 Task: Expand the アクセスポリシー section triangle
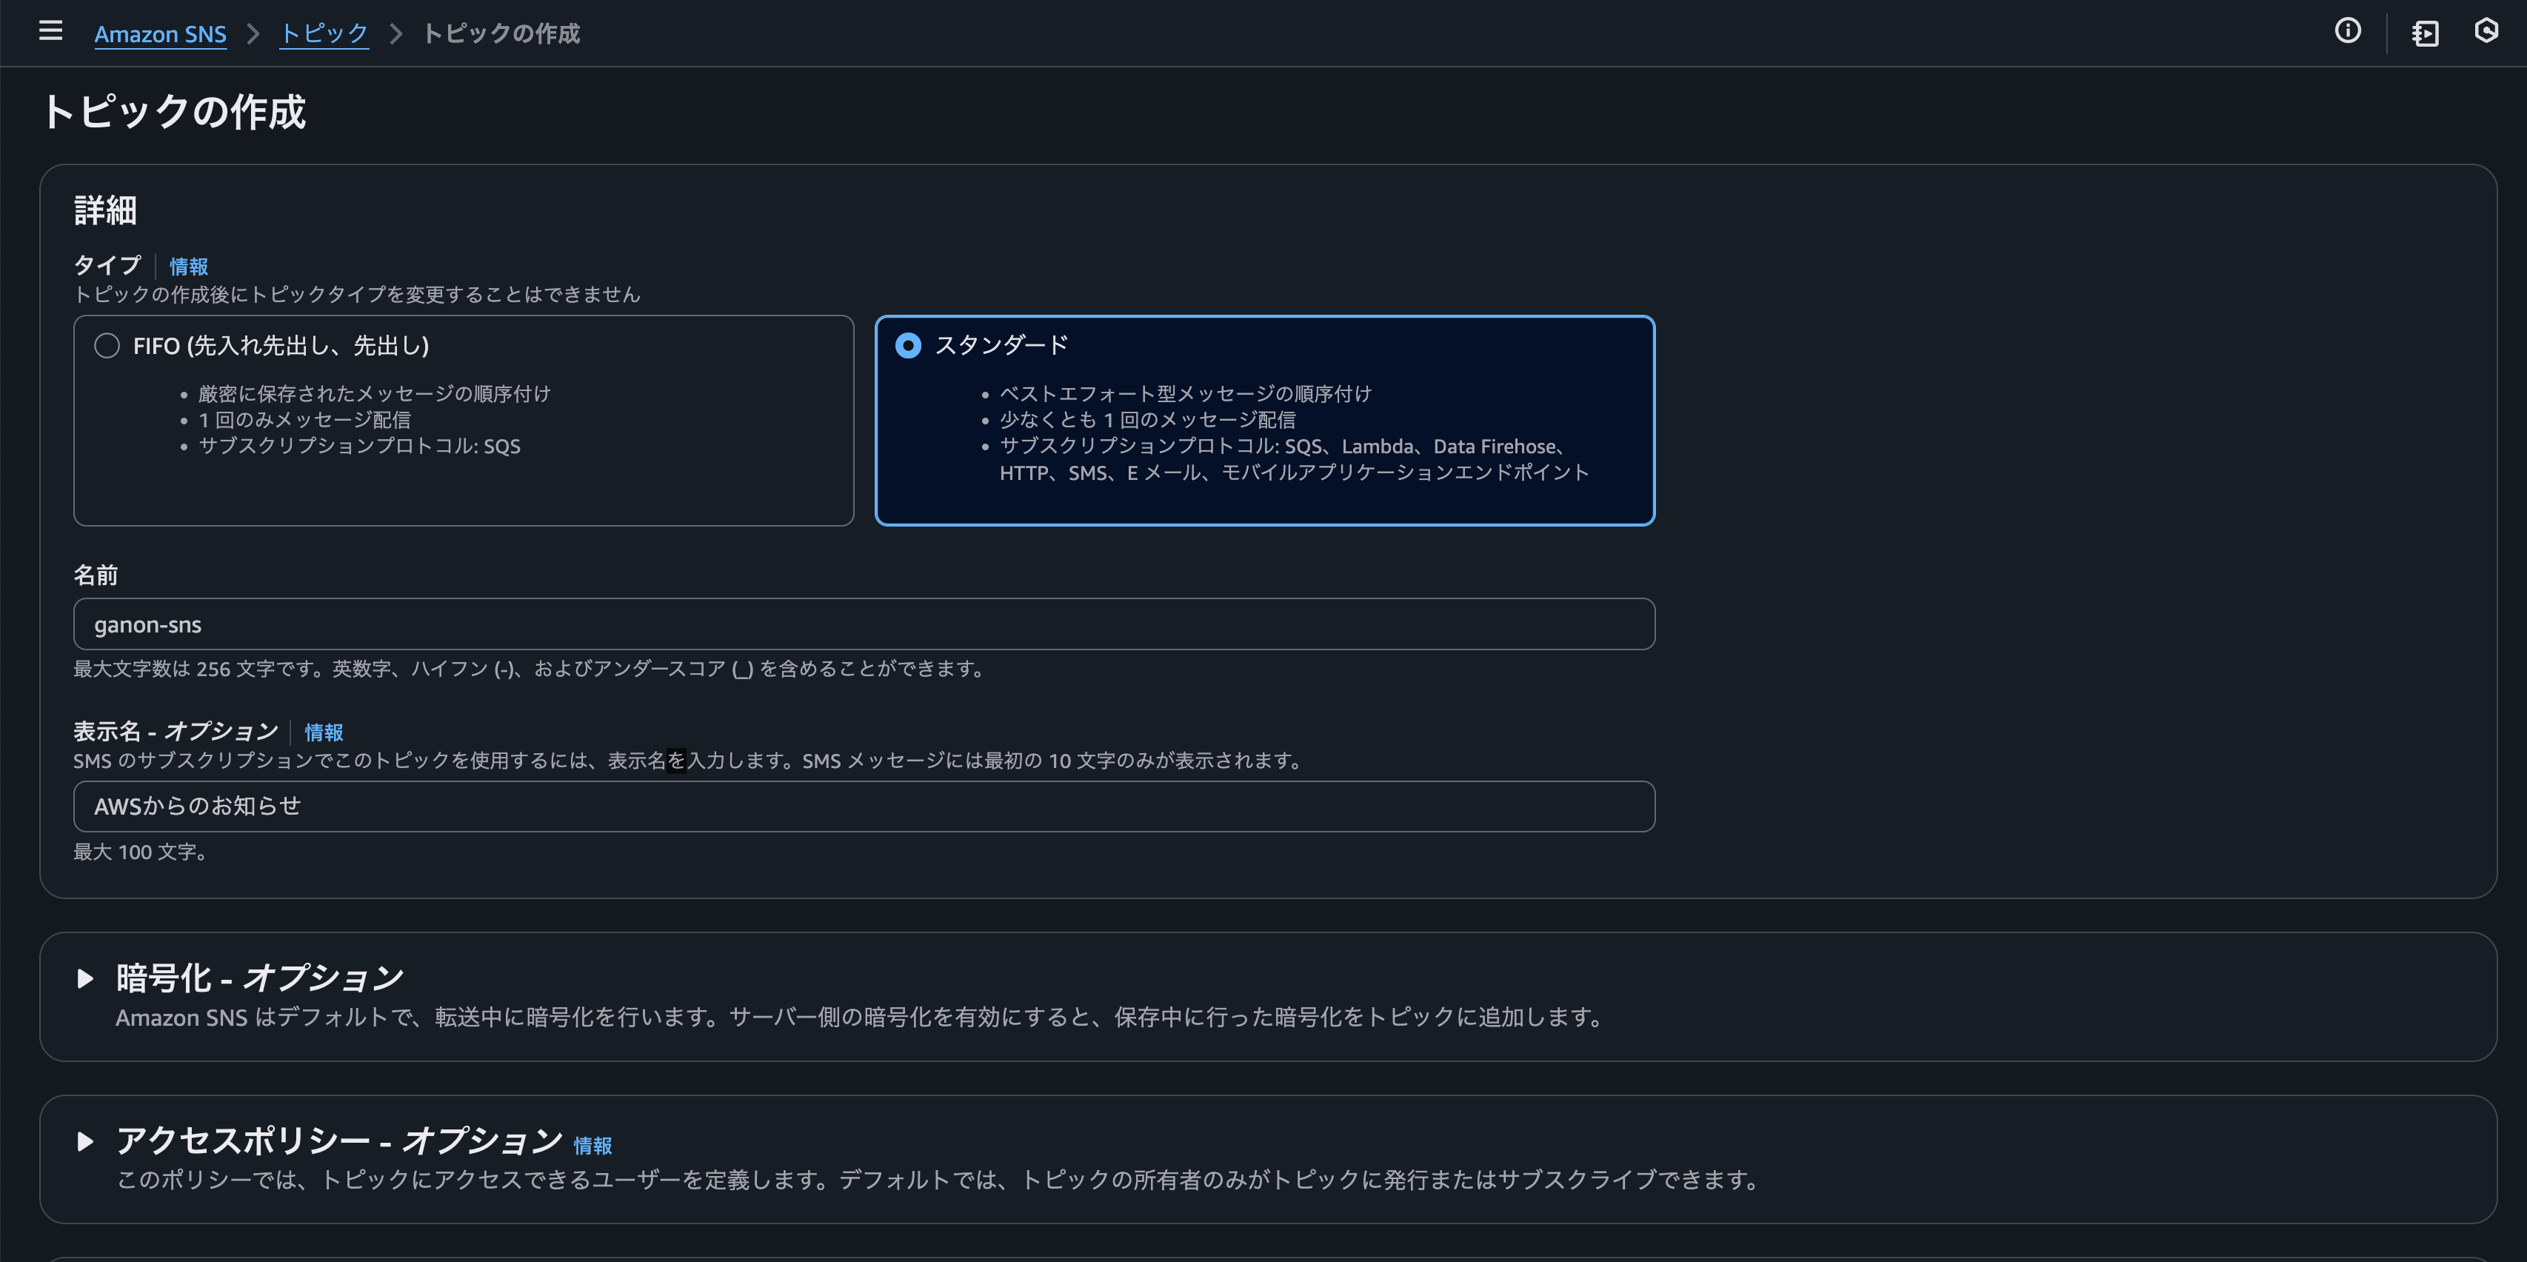coord(85,1141)
